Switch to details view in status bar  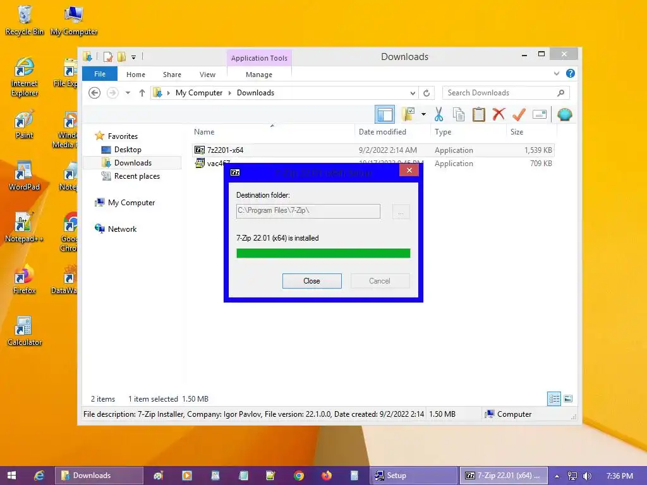coord(553,398)
